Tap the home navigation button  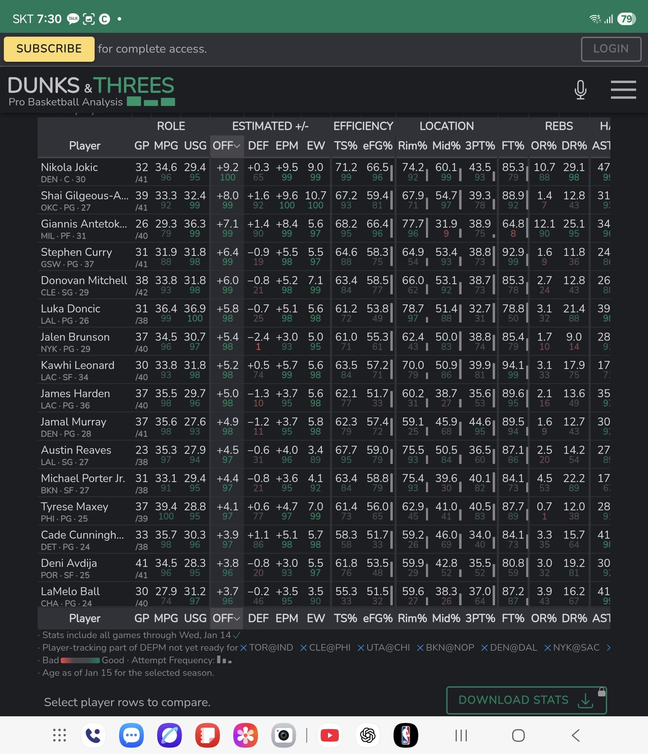(518, 735)
